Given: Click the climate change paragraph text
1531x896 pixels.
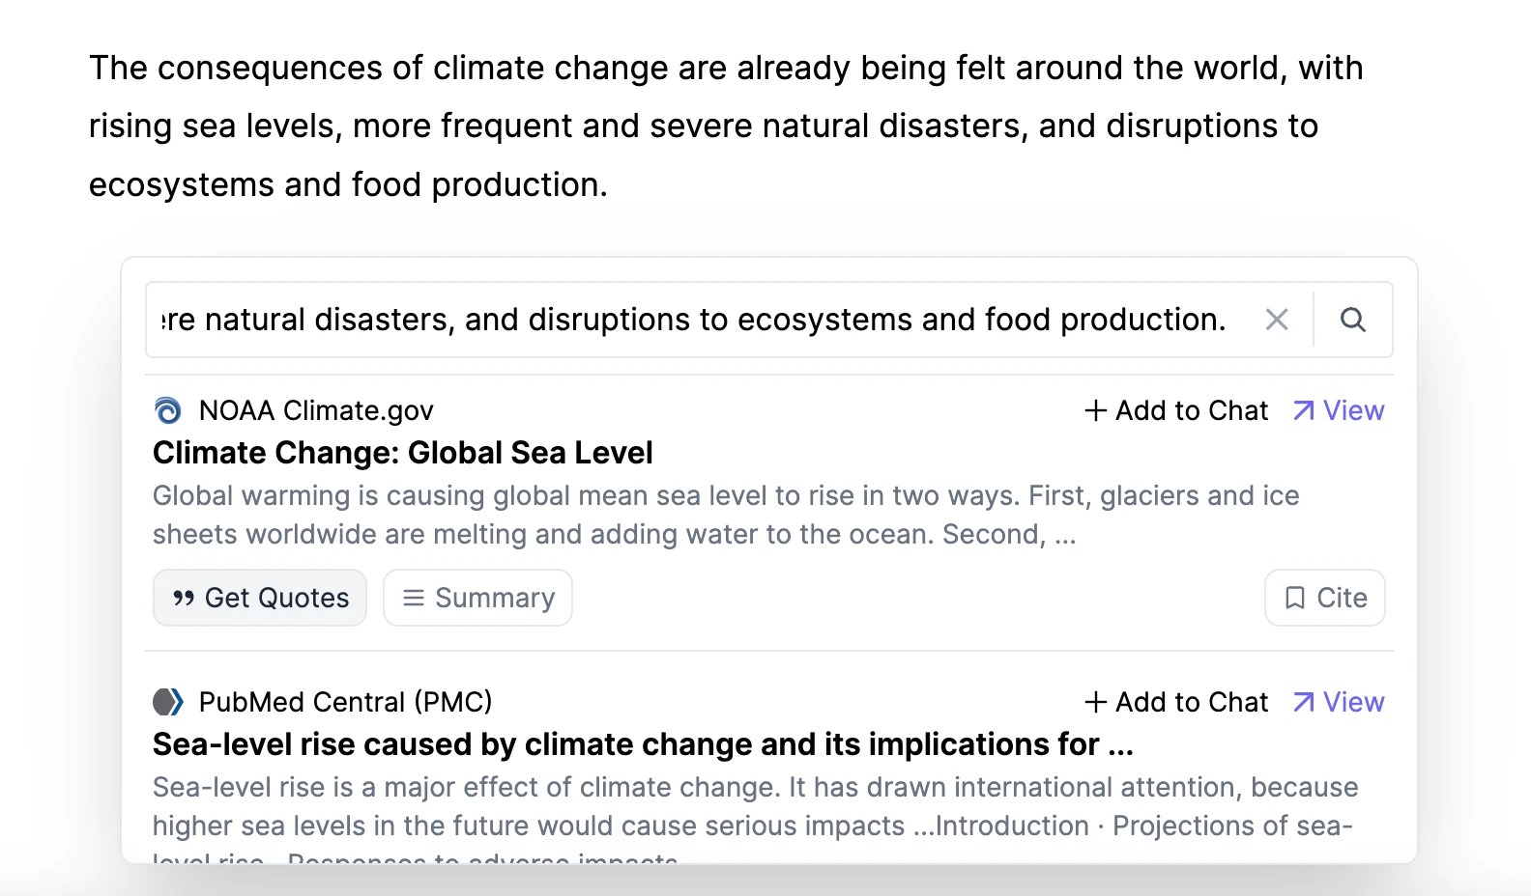Looking at the screenshot, I should pyautogui.click(x=725, y=126).
